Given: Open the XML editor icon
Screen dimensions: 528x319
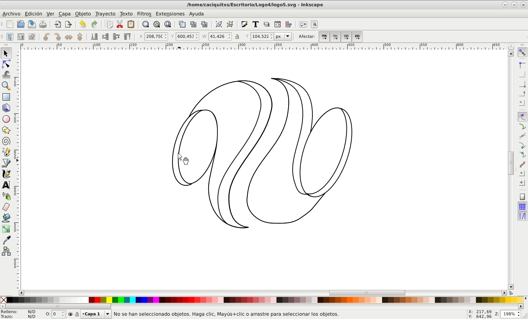Looking at the screenshot, I should click(x=278, y=25).
